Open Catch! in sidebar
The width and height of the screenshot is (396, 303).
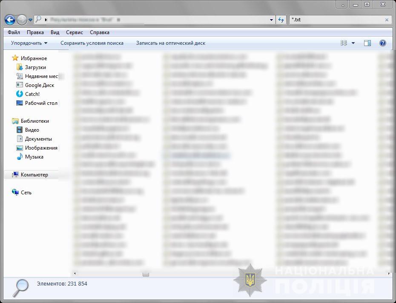(32, 94)
